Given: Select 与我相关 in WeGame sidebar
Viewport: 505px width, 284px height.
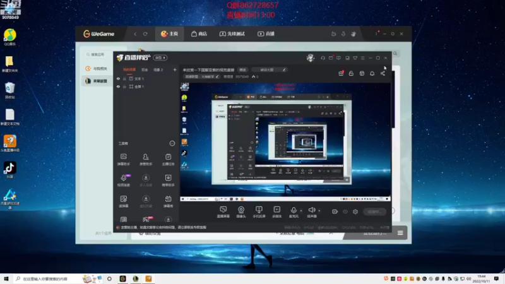Looking at the screenshot, I should (97, 69).
